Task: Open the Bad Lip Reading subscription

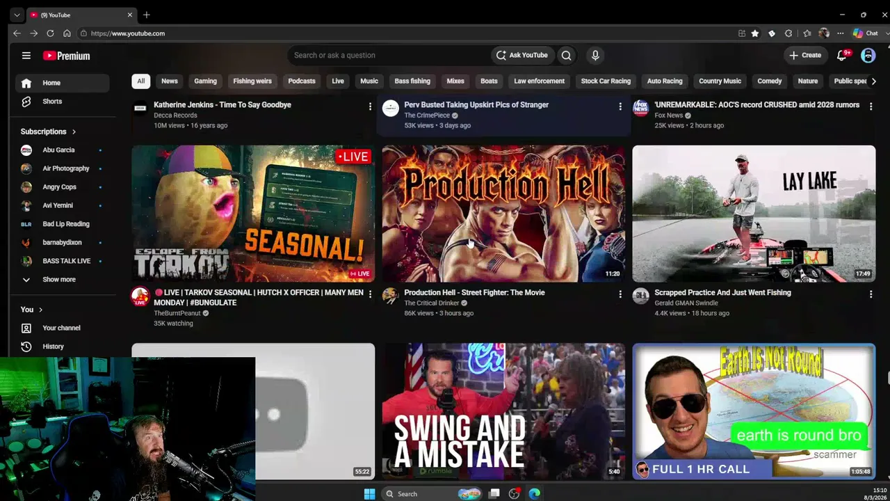Action: pos(62,224)
